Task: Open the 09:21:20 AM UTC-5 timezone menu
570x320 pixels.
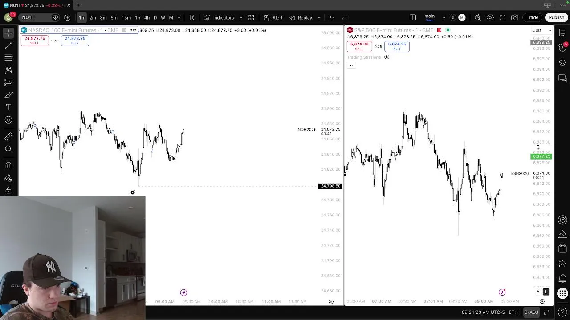Action: [x=483, y=312]
